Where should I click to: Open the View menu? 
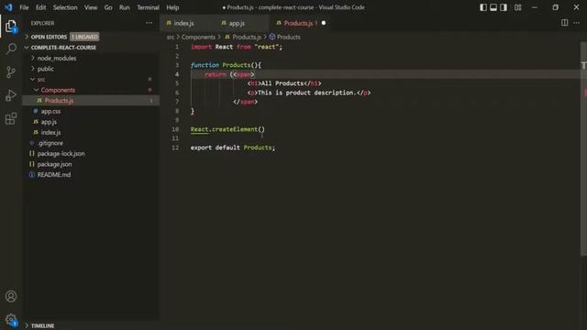91,7
